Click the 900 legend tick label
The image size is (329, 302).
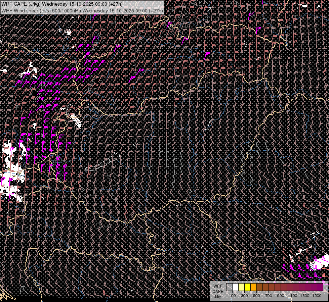coord(281,296)
